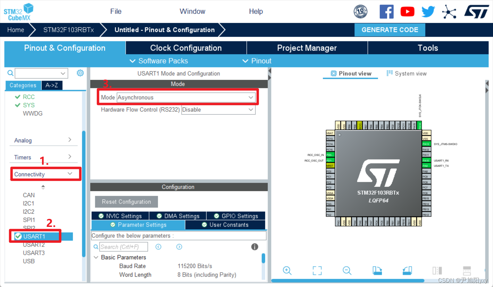Screen dimensions: 493x287
Task: Open the categories settings gear
Action: point(80,73)
